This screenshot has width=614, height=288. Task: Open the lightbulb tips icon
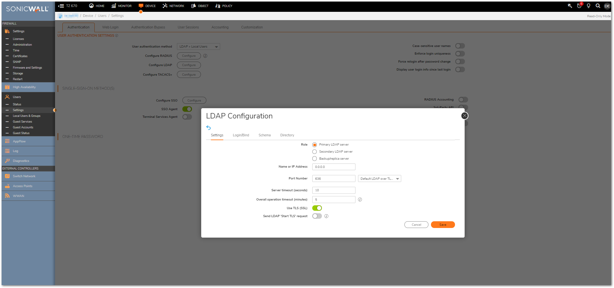coord(588,6)
